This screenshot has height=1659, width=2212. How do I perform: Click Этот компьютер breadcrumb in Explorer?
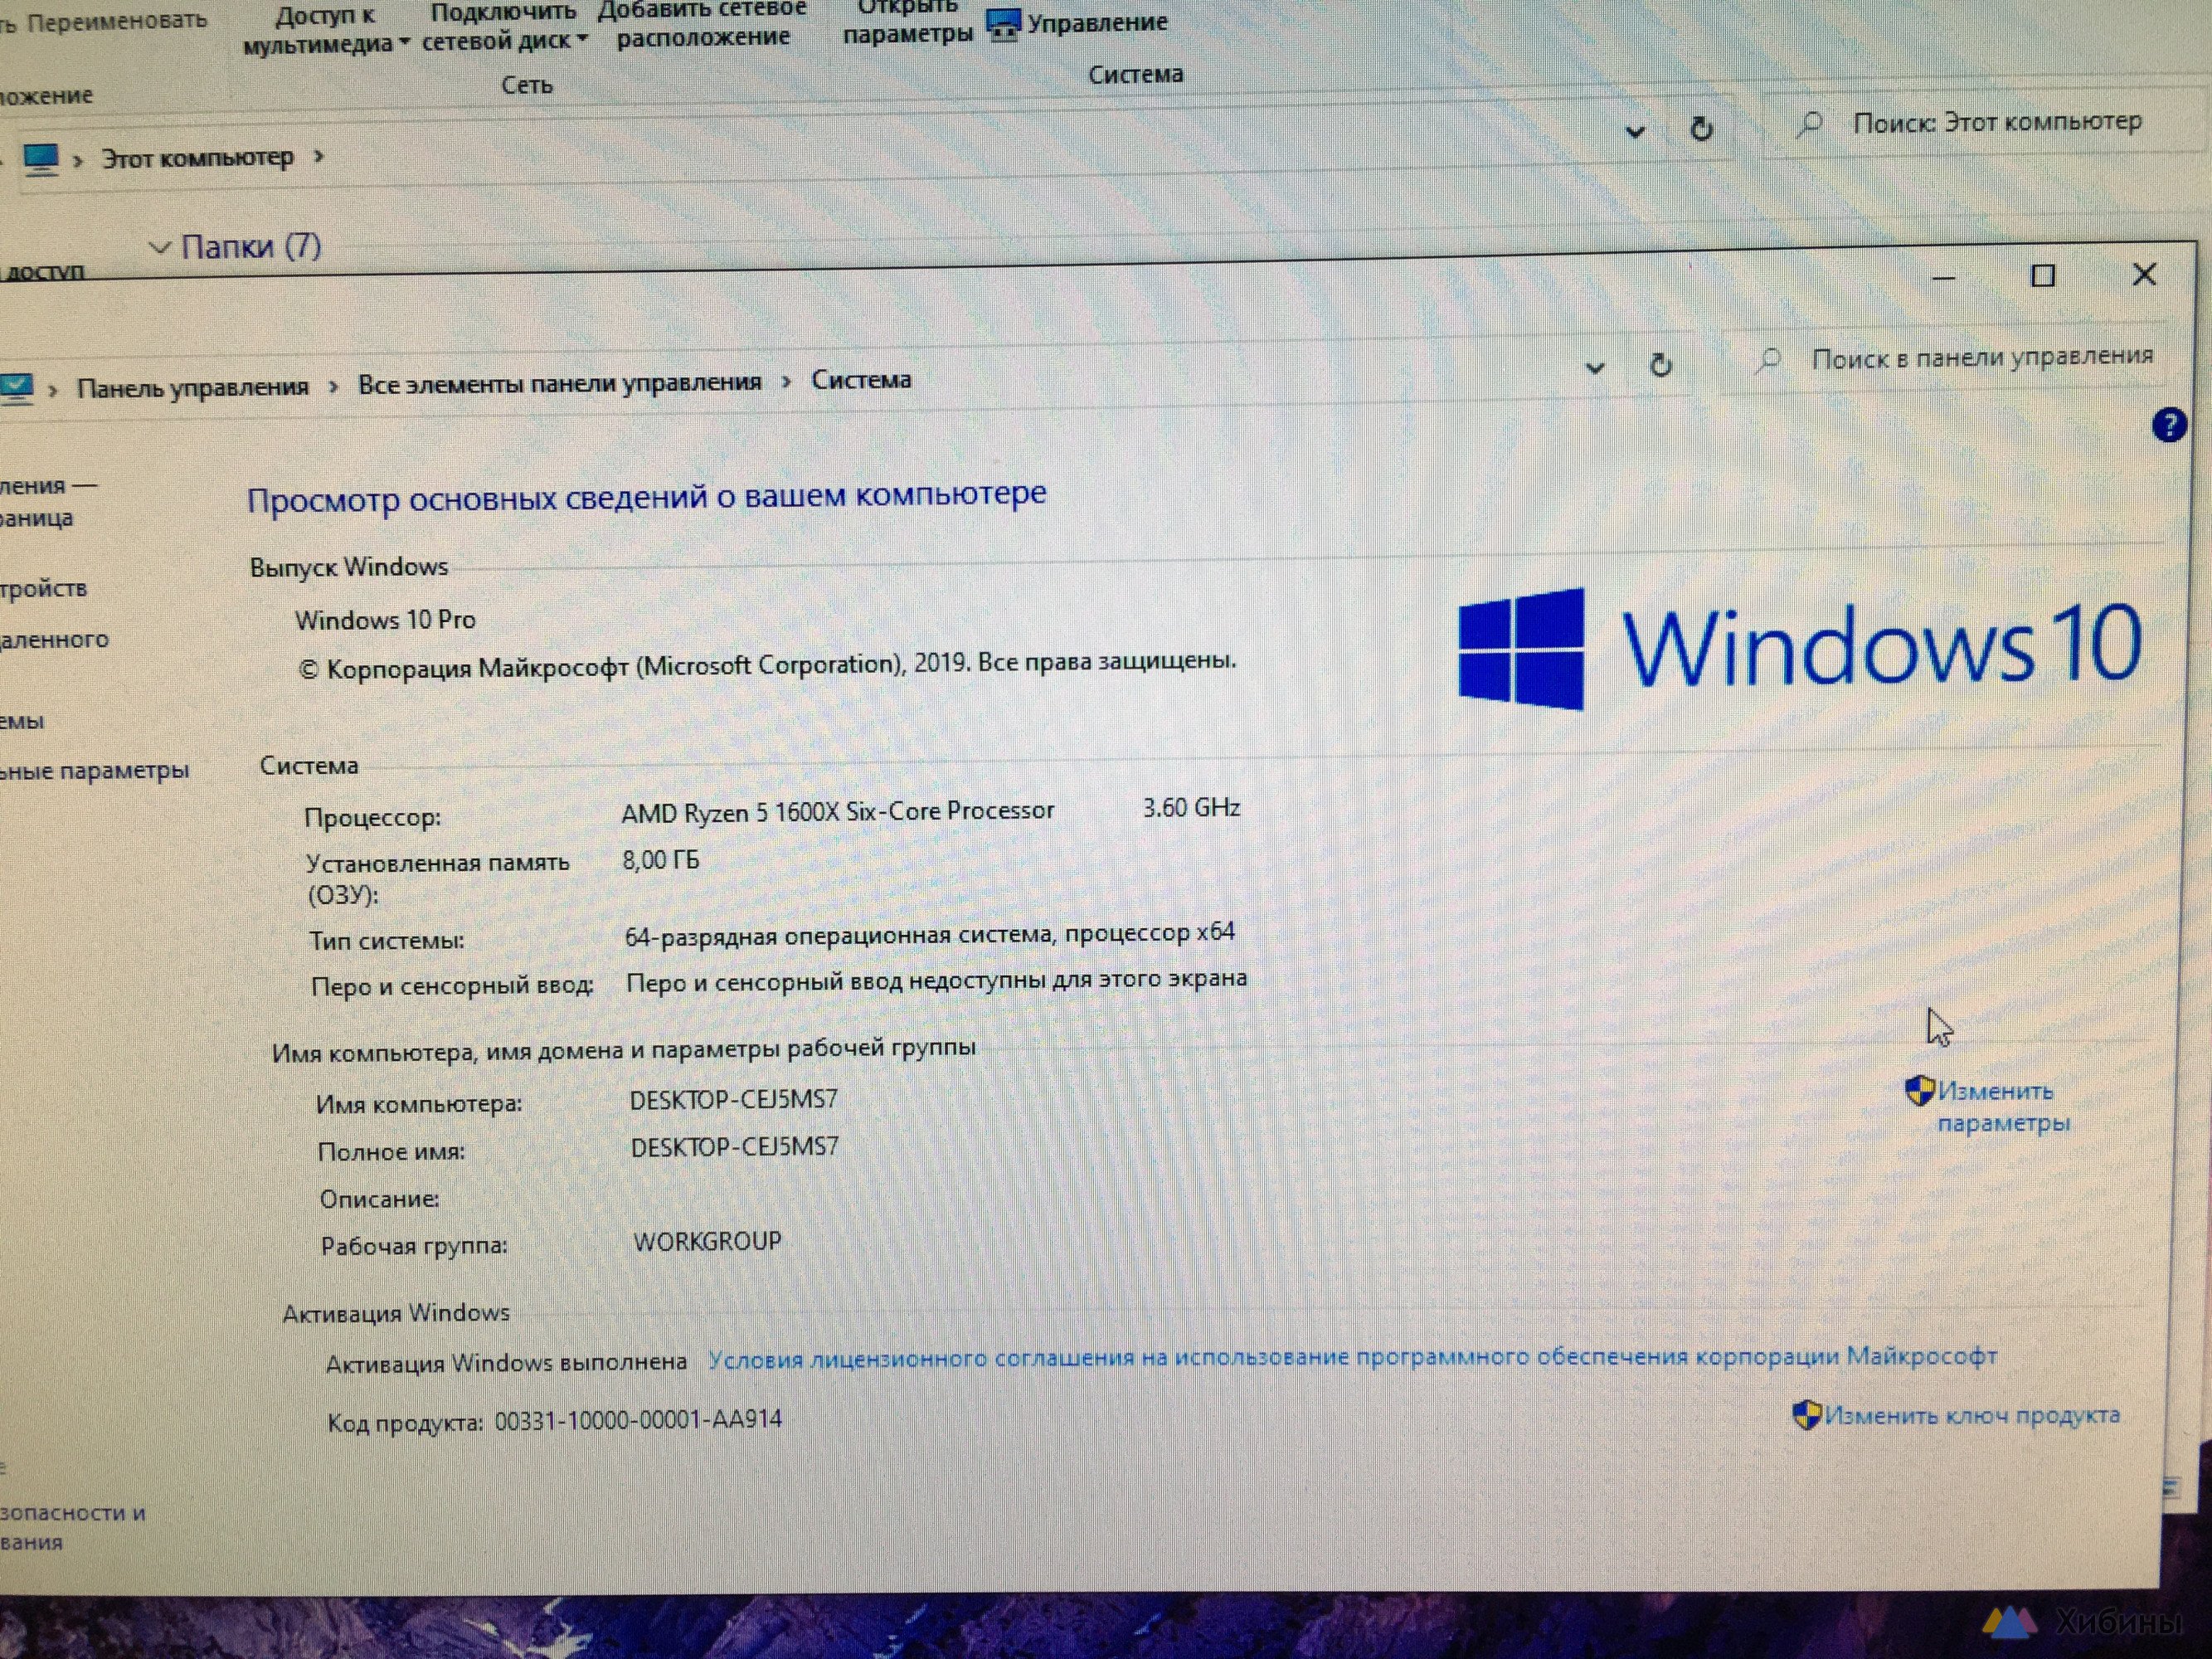197,158
